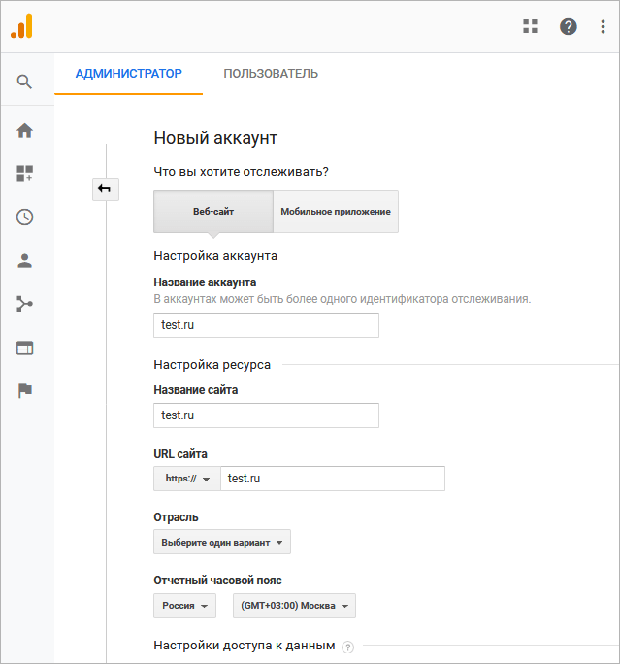The height and width of the screenshot is (664, 620).
Task: Click Отчетный часовой пояс label
Action: tap(217, 581)
